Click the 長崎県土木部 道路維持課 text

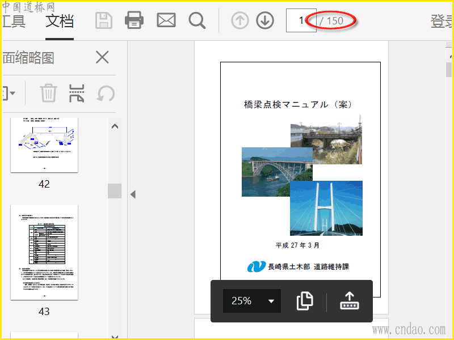(x=308, y=266)
